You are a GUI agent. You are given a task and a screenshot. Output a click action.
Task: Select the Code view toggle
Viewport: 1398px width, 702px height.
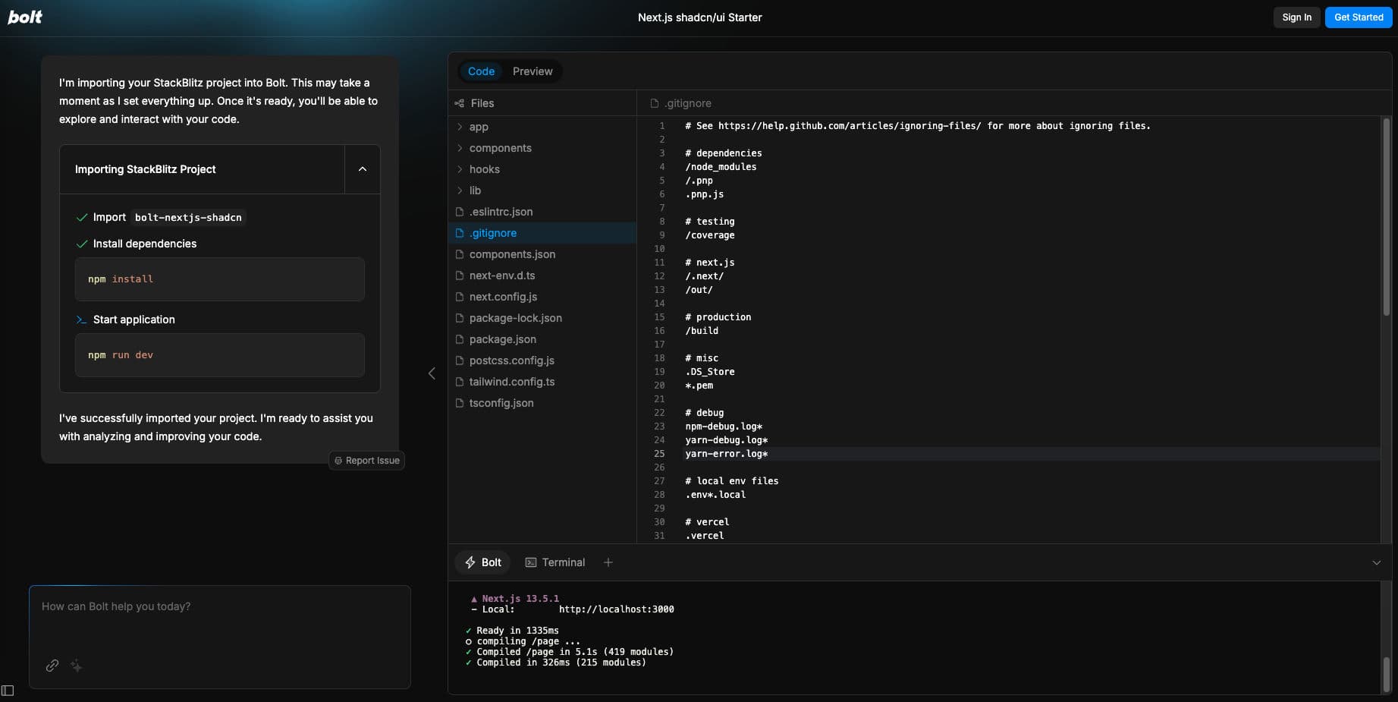[x=481, y=71]
